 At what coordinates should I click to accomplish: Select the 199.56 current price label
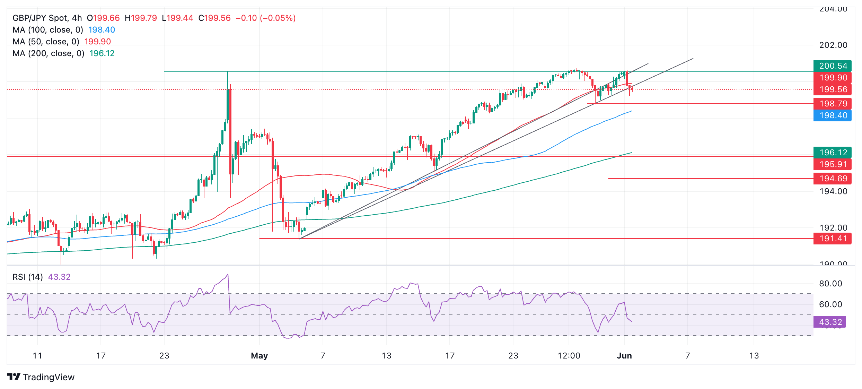pyautogui.click(x=832, y=89)
